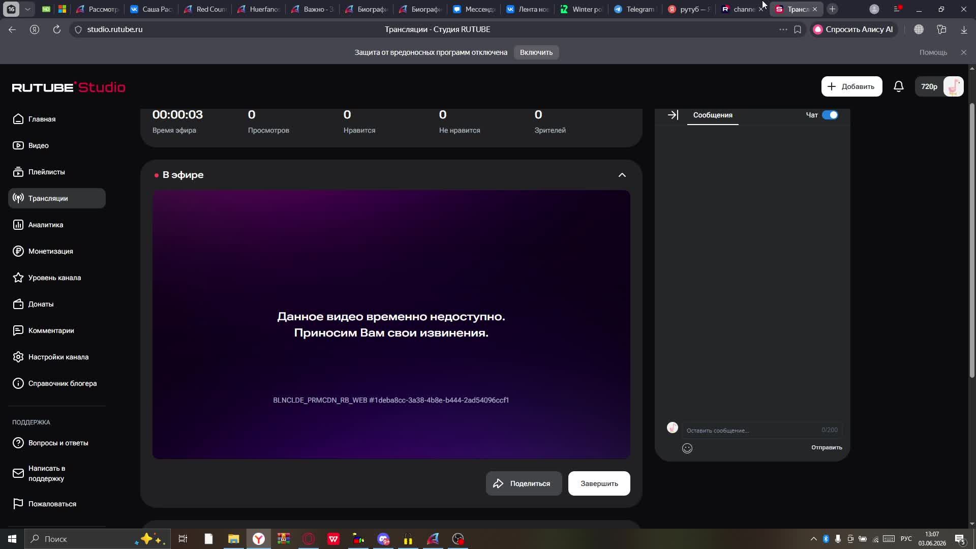Open the Windows taskbar Поиск box
This screenshot has width=976, height=549.
click(97, 539)
